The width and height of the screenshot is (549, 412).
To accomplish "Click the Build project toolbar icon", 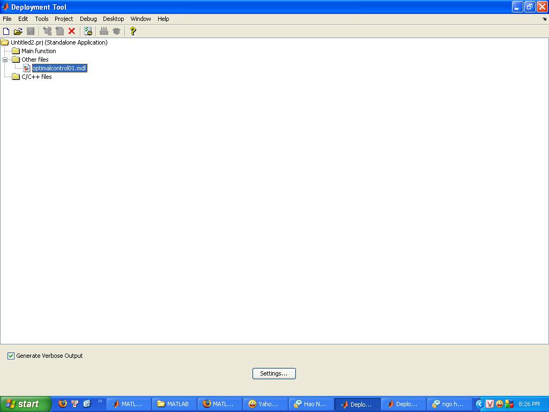I will 104,31.
